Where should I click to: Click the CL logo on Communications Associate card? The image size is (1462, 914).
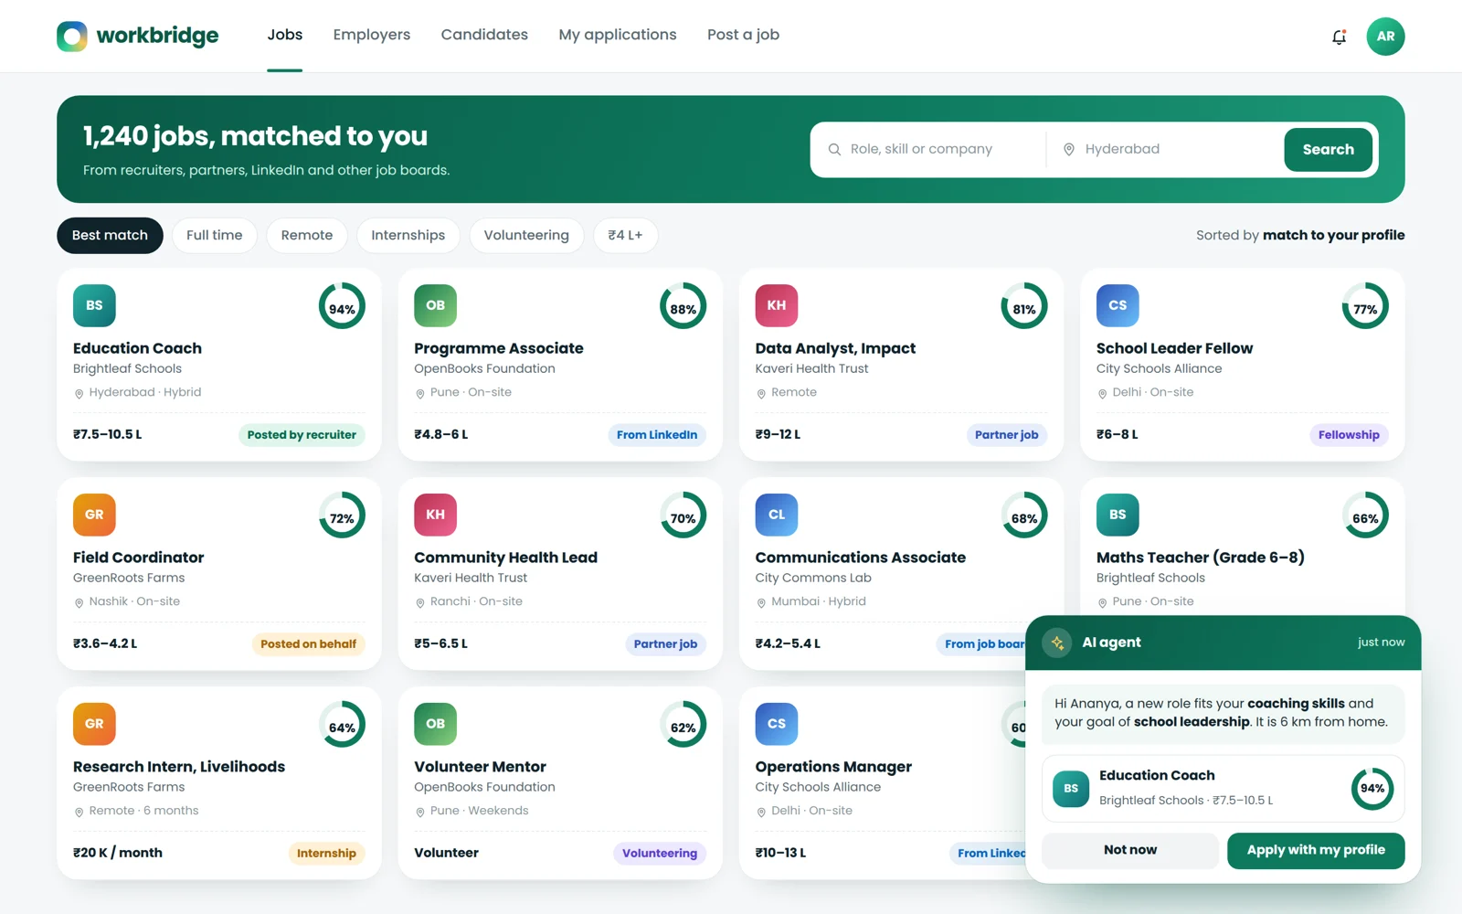[x=777, y=515]
